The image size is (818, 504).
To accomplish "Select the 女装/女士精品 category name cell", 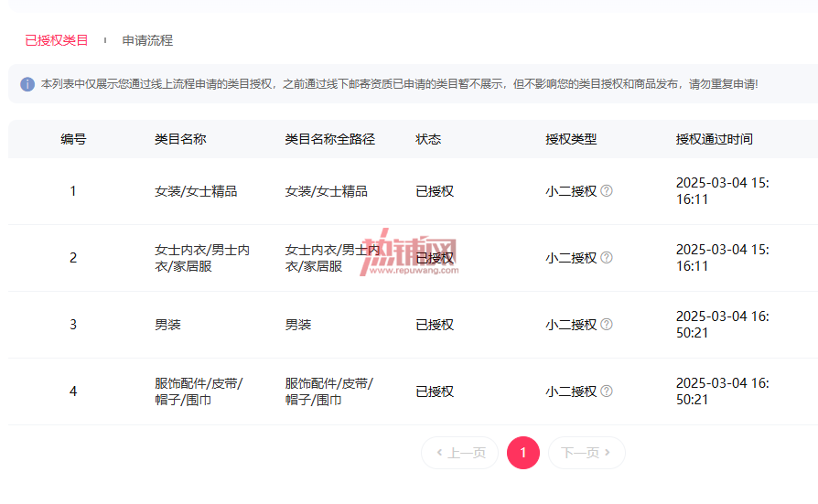I will pyautogui.click(x=196, y=191).
